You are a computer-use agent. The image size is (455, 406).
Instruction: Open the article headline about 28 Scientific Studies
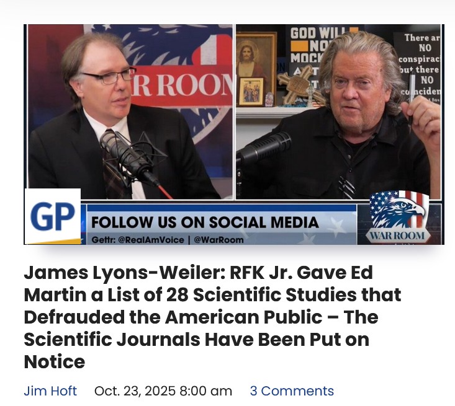pyautogui.click(x=212, y=317)
